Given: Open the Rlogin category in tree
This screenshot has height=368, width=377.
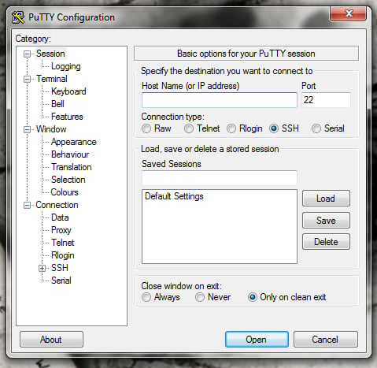Looking at the screenshot, I should (x=63, y=255).
